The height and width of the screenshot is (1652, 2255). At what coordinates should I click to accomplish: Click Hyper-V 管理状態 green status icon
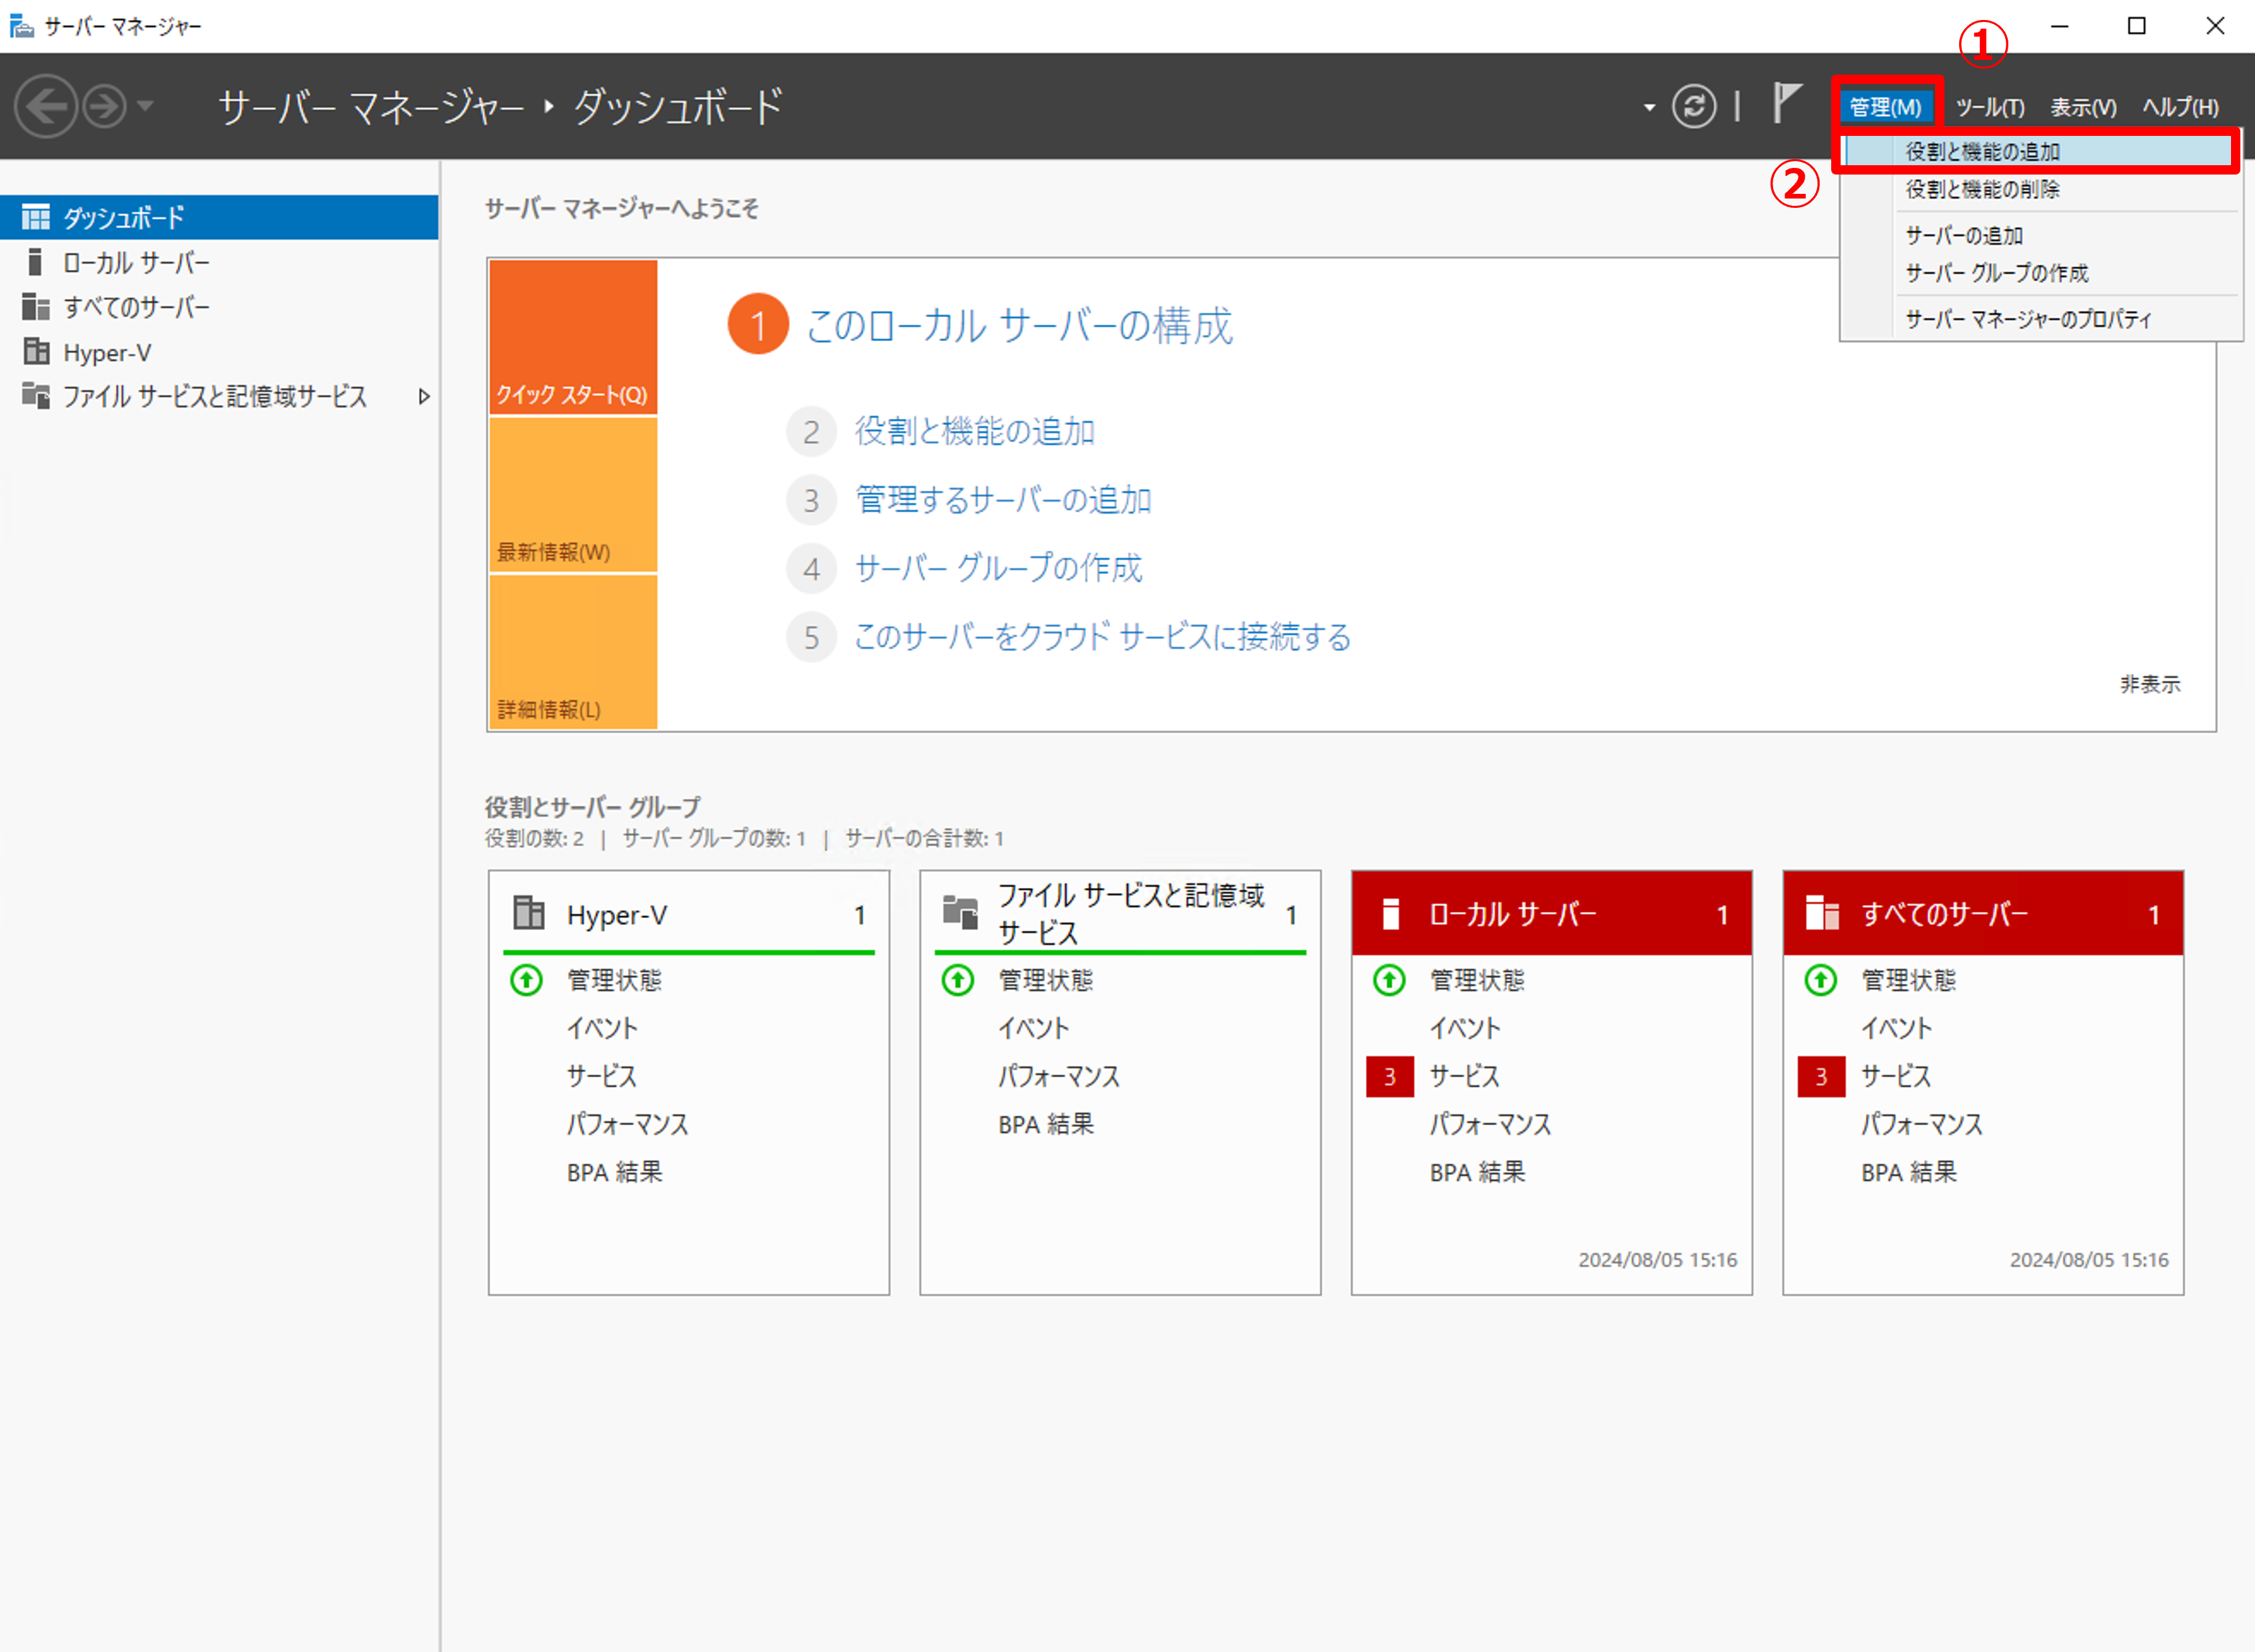[526, 979]
